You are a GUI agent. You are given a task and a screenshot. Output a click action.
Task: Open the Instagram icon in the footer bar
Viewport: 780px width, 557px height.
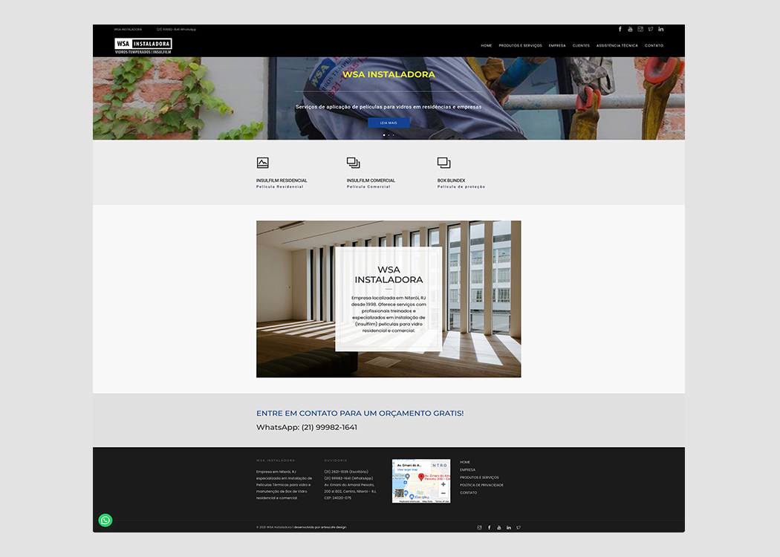point(480,527)
